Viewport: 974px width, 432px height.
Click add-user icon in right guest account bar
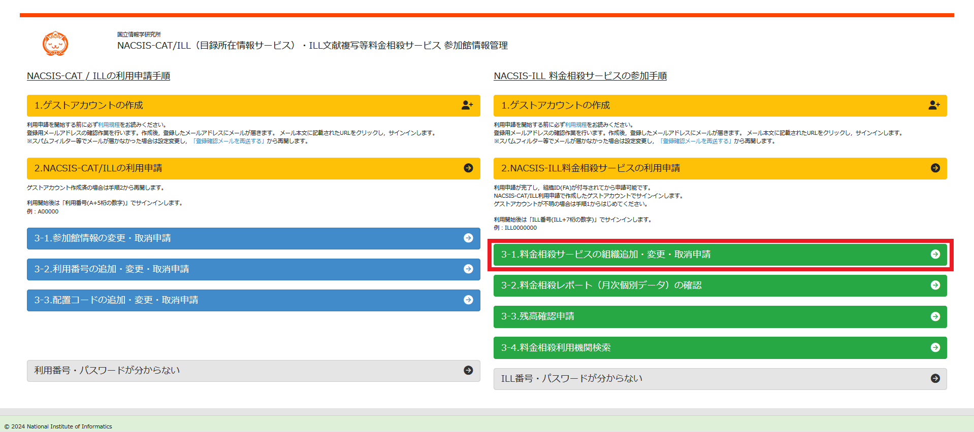[934, 105]
